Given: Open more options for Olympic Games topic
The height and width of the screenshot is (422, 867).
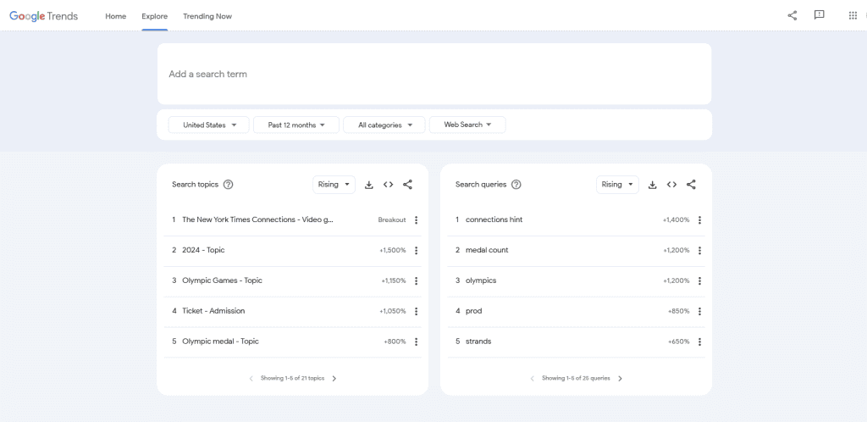Looking at the screenshot, I should tap(416, 281).
